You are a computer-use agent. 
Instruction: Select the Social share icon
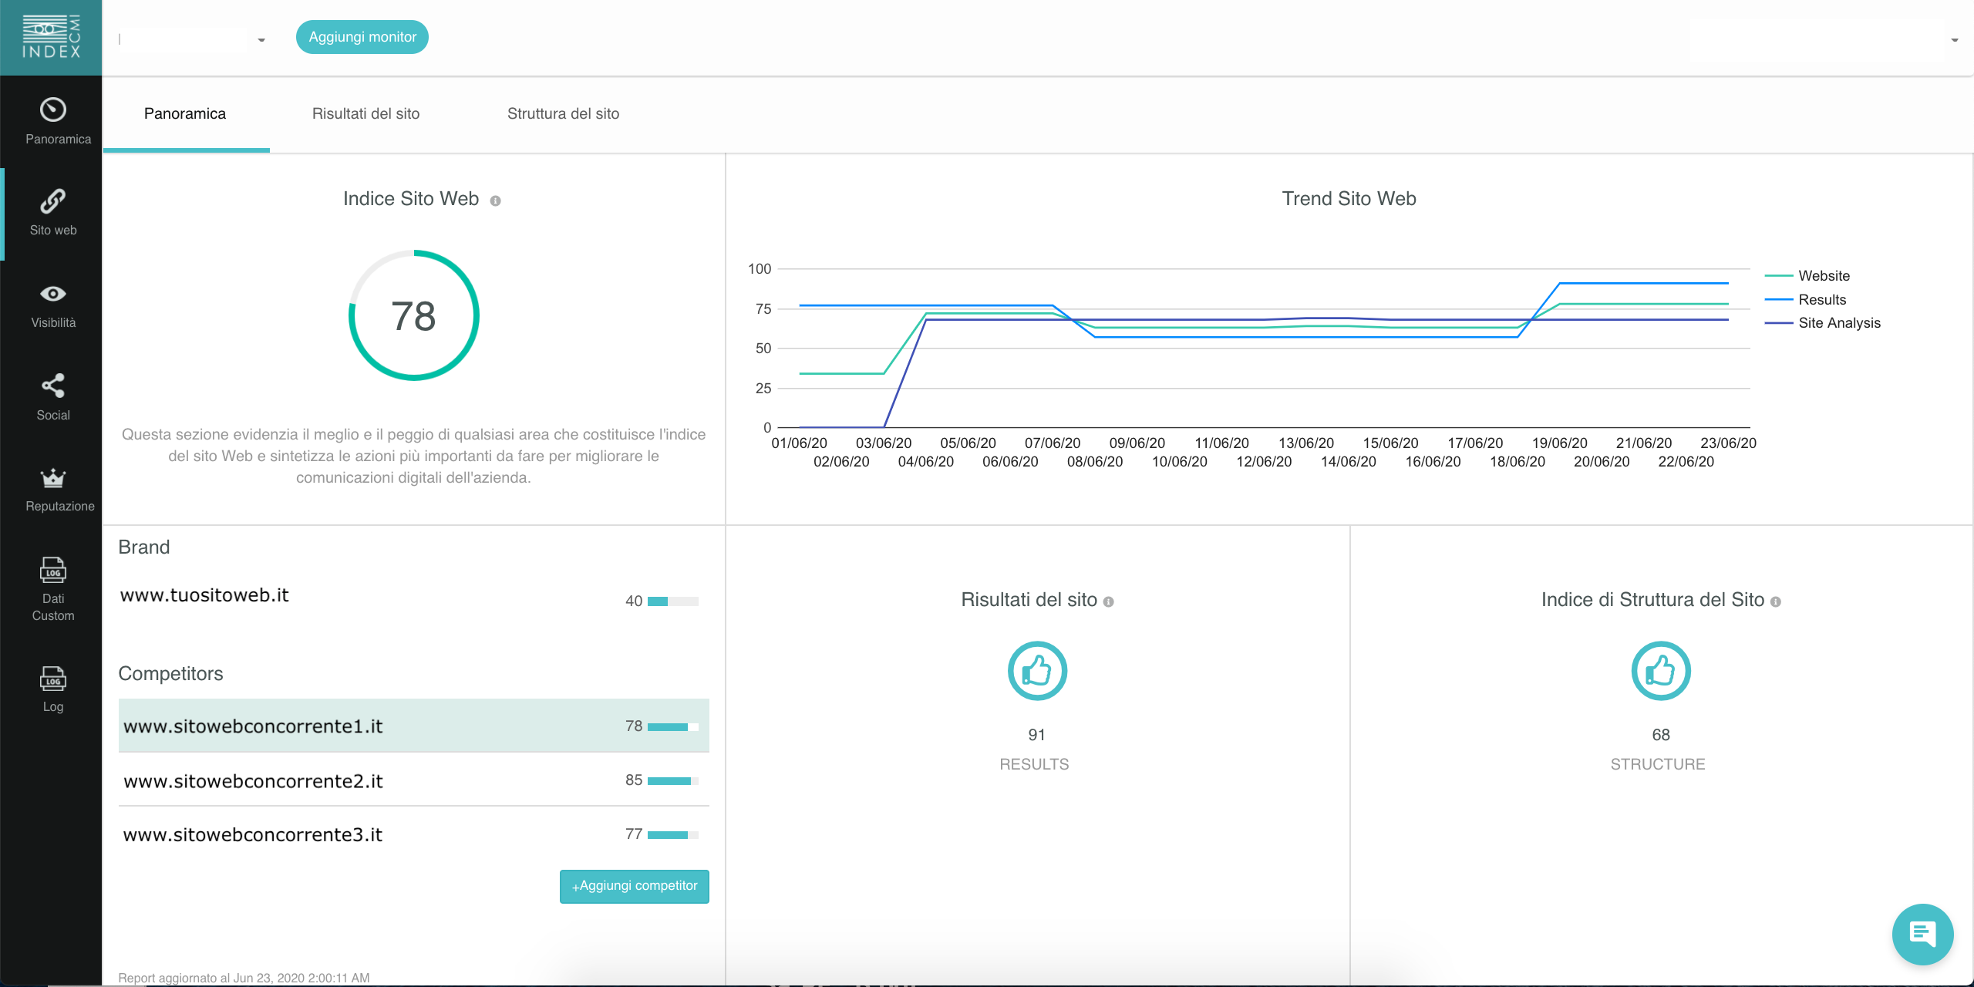[x=52, y=386]
